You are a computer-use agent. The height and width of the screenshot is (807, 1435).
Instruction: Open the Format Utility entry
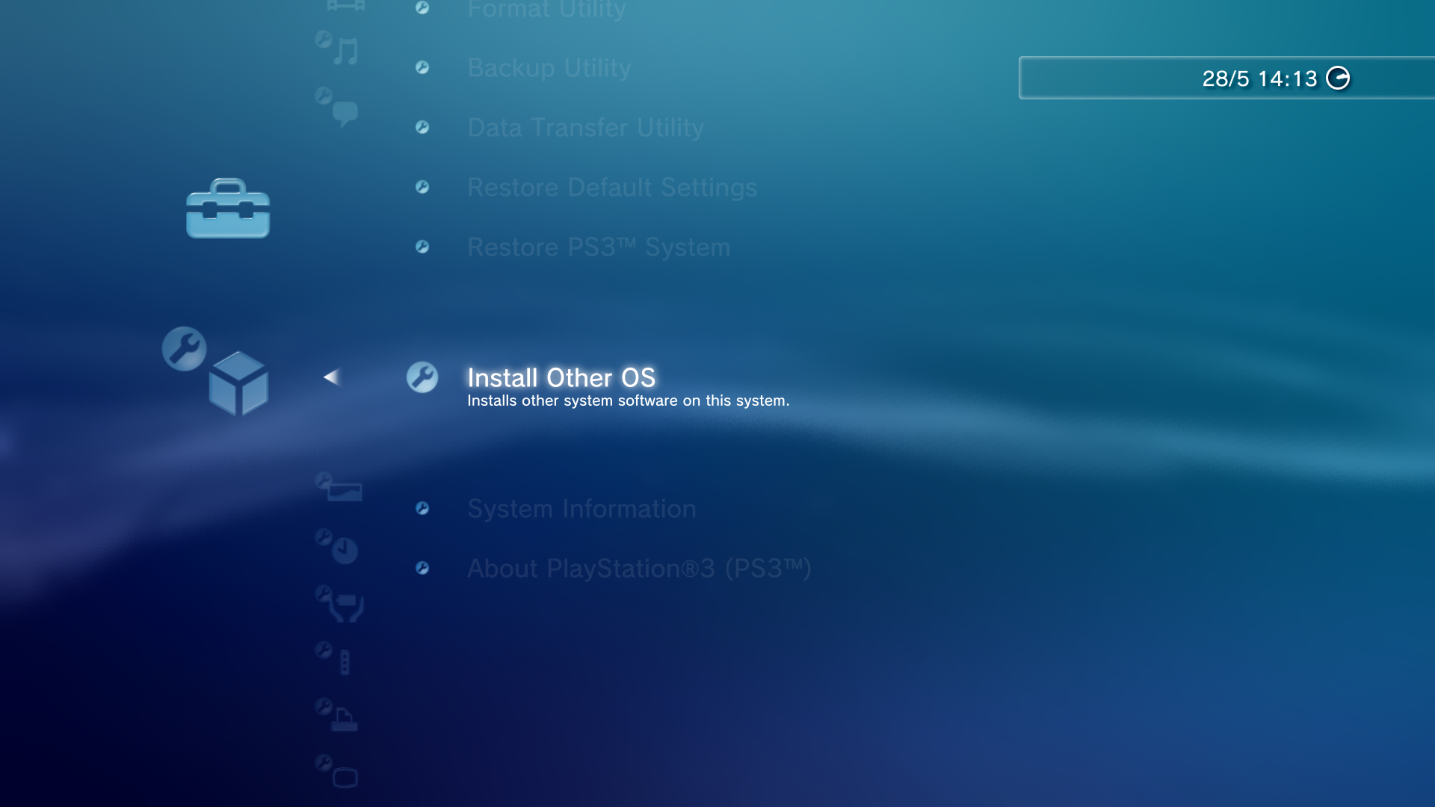pyautogui.click(x=546, y=10)
